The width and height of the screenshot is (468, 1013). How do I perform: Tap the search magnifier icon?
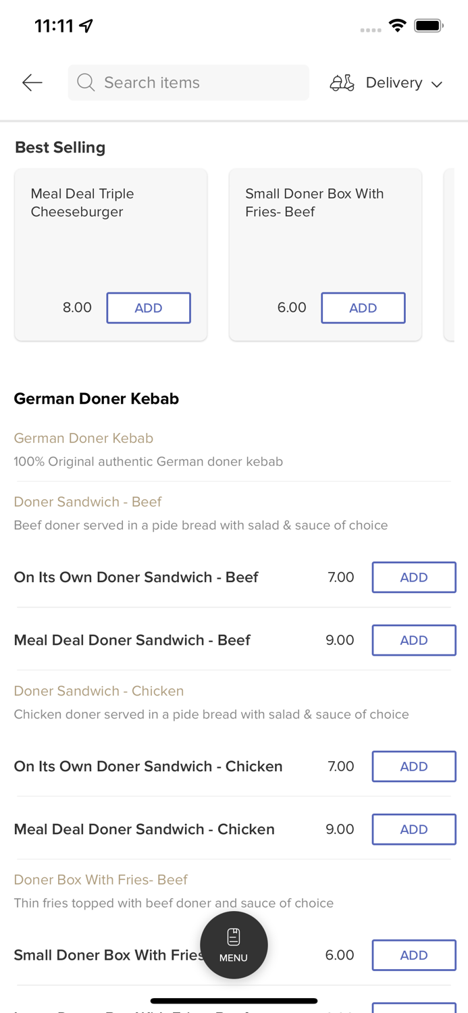tap(86, 82)
